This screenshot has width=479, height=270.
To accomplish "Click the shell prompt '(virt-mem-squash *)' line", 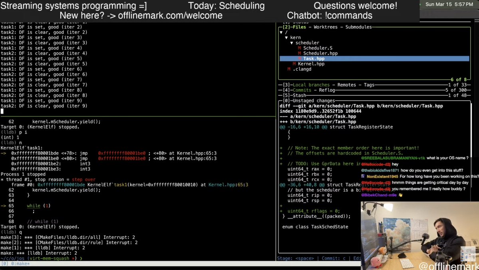I will pyautogui.click(x=41, y=258).
